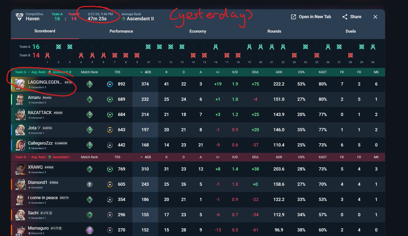Click LAGGINGLEGEN match rank icon

[x=89, y=84]
